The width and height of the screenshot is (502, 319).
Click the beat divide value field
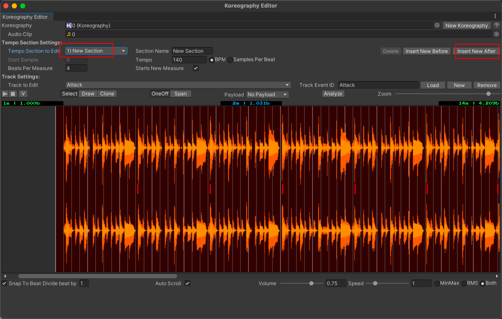point(84,283)
